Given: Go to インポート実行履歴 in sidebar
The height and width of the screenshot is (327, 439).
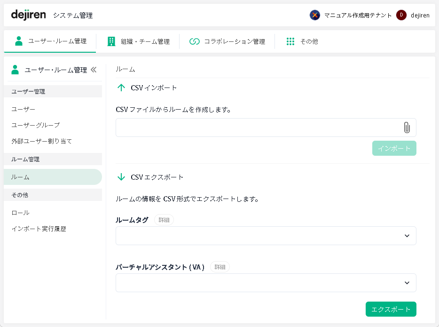Looking at the screenshot, I should pyautogui.click(x=39, y=229).
